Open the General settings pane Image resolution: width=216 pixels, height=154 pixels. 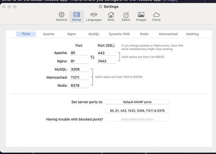tap(61, 17)
